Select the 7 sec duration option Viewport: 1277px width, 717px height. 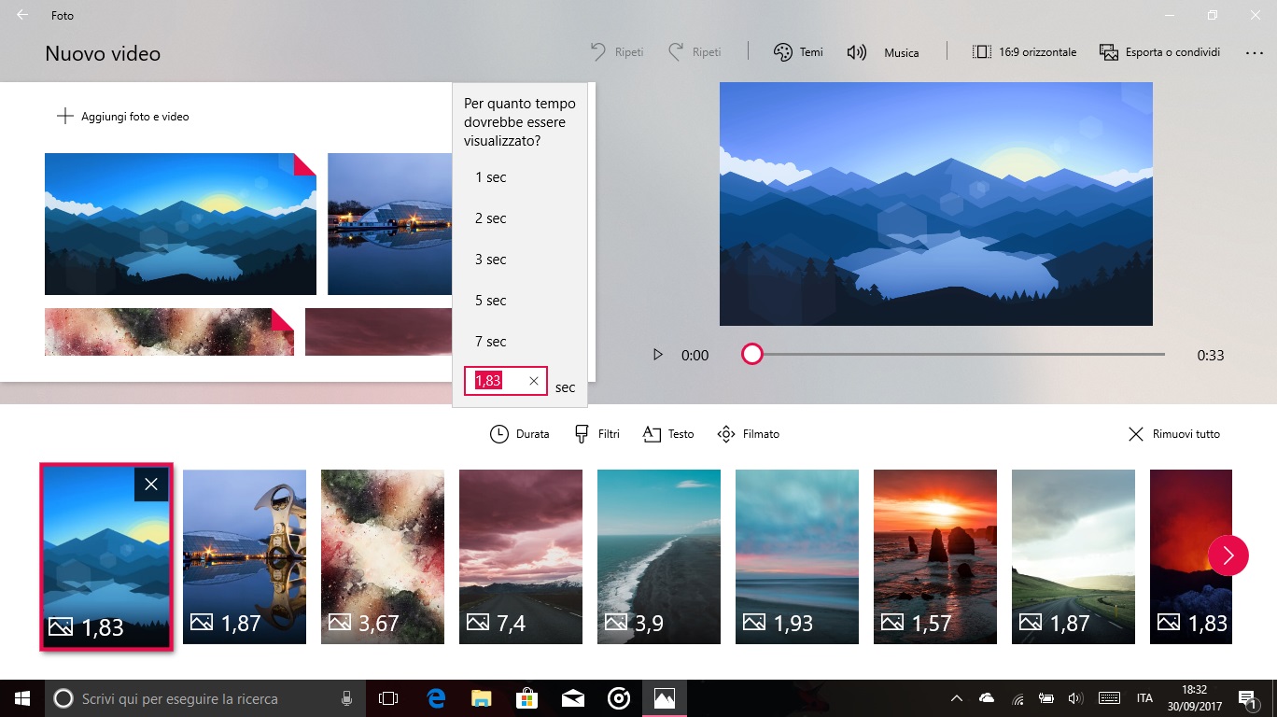click(x=519, y=342)
